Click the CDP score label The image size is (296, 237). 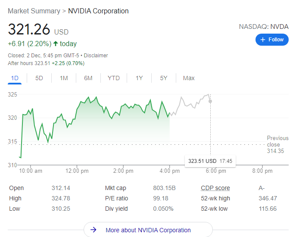215,188
